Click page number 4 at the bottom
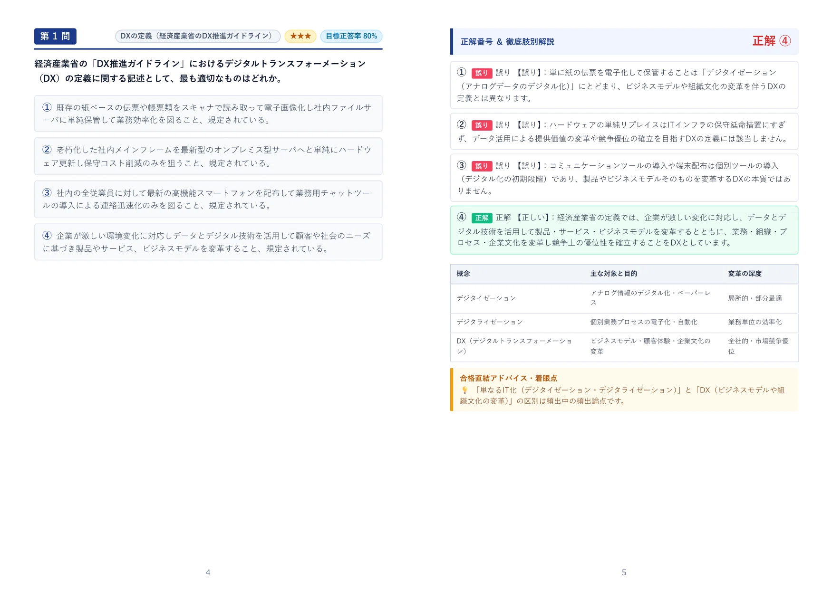 pyautogui.click(x=208, y=572)
